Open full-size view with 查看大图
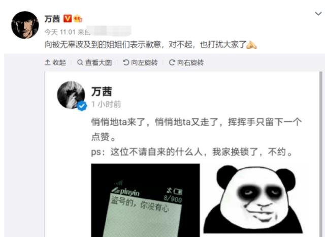 click(94, 62)
